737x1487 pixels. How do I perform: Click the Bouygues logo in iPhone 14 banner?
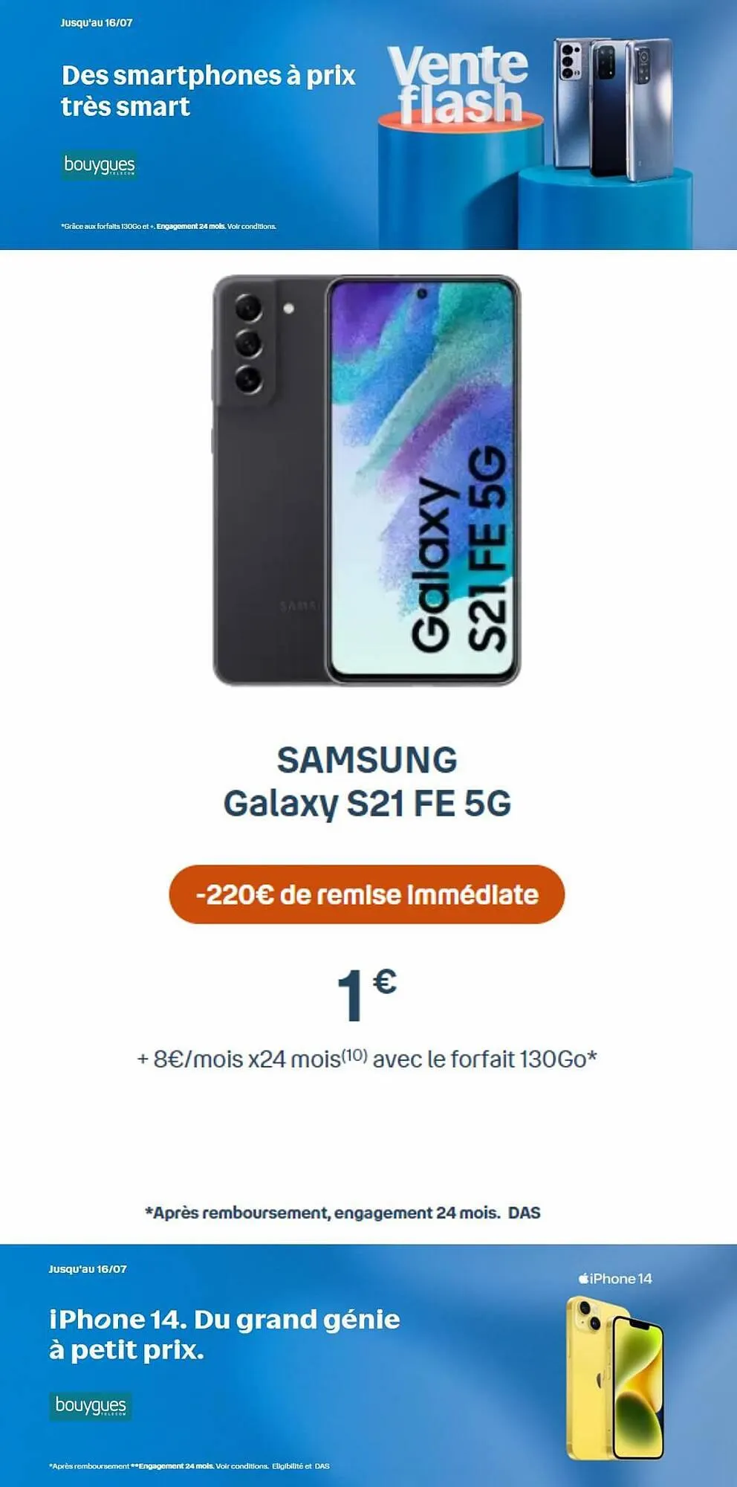click(x=91, y=1405)
